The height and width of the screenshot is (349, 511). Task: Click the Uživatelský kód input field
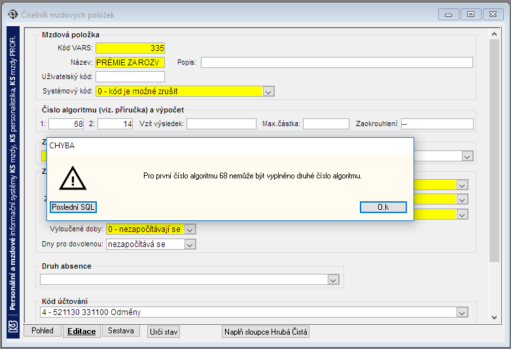pos(130,77)
